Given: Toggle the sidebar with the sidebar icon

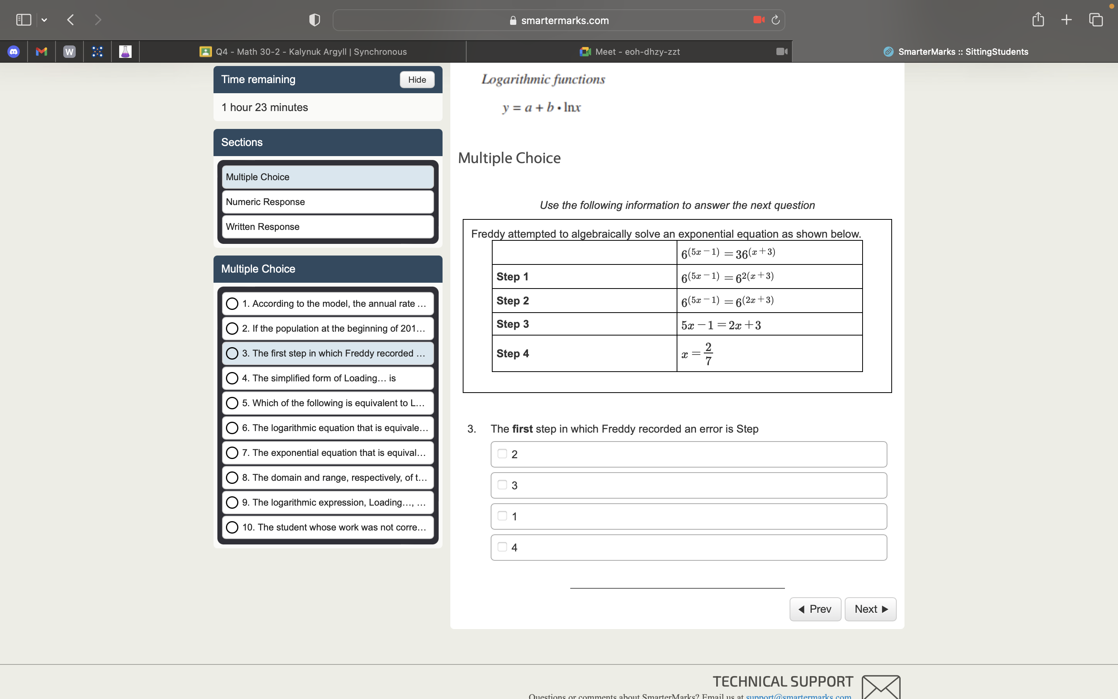Looking at the screenshot, I should pyautogui.click(x=24, y=19).
